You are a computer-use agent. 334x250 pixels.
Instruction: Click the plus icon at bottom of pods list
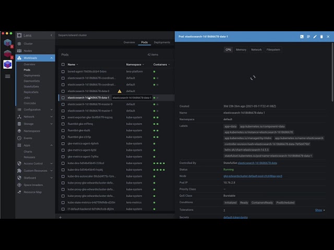61,217
